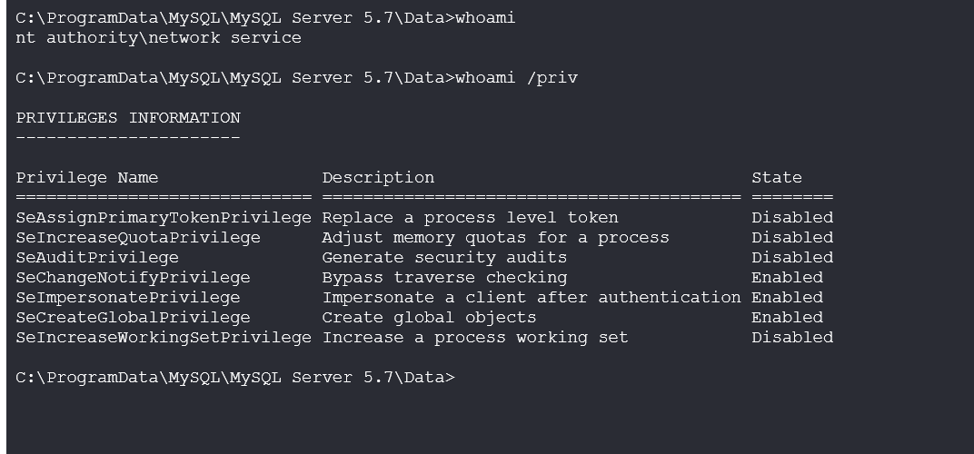Click the "State" column header

776,178
